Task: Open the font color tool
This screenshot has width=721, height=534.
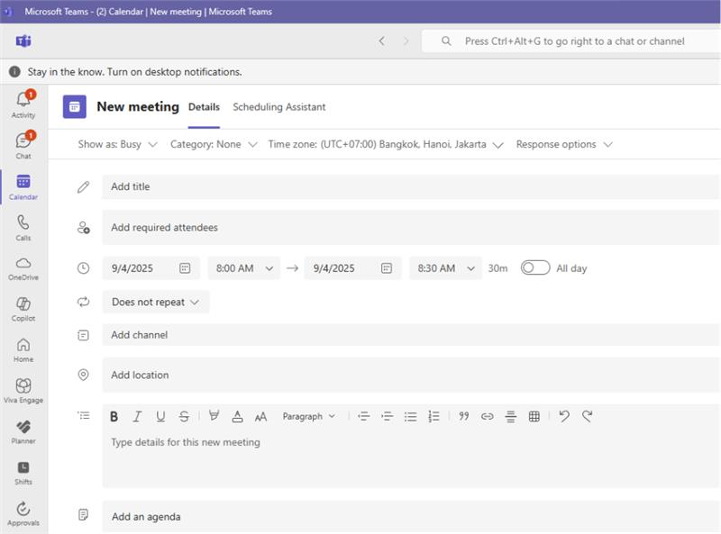Action: click(x=237, y=416)
